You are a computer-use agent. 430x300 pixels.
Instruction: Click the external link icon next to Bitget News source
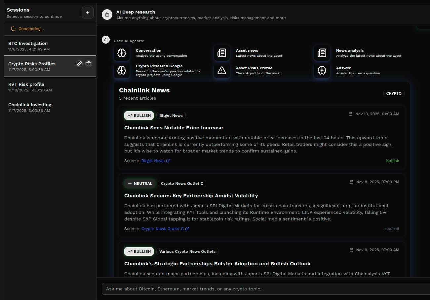pos(168,161)
